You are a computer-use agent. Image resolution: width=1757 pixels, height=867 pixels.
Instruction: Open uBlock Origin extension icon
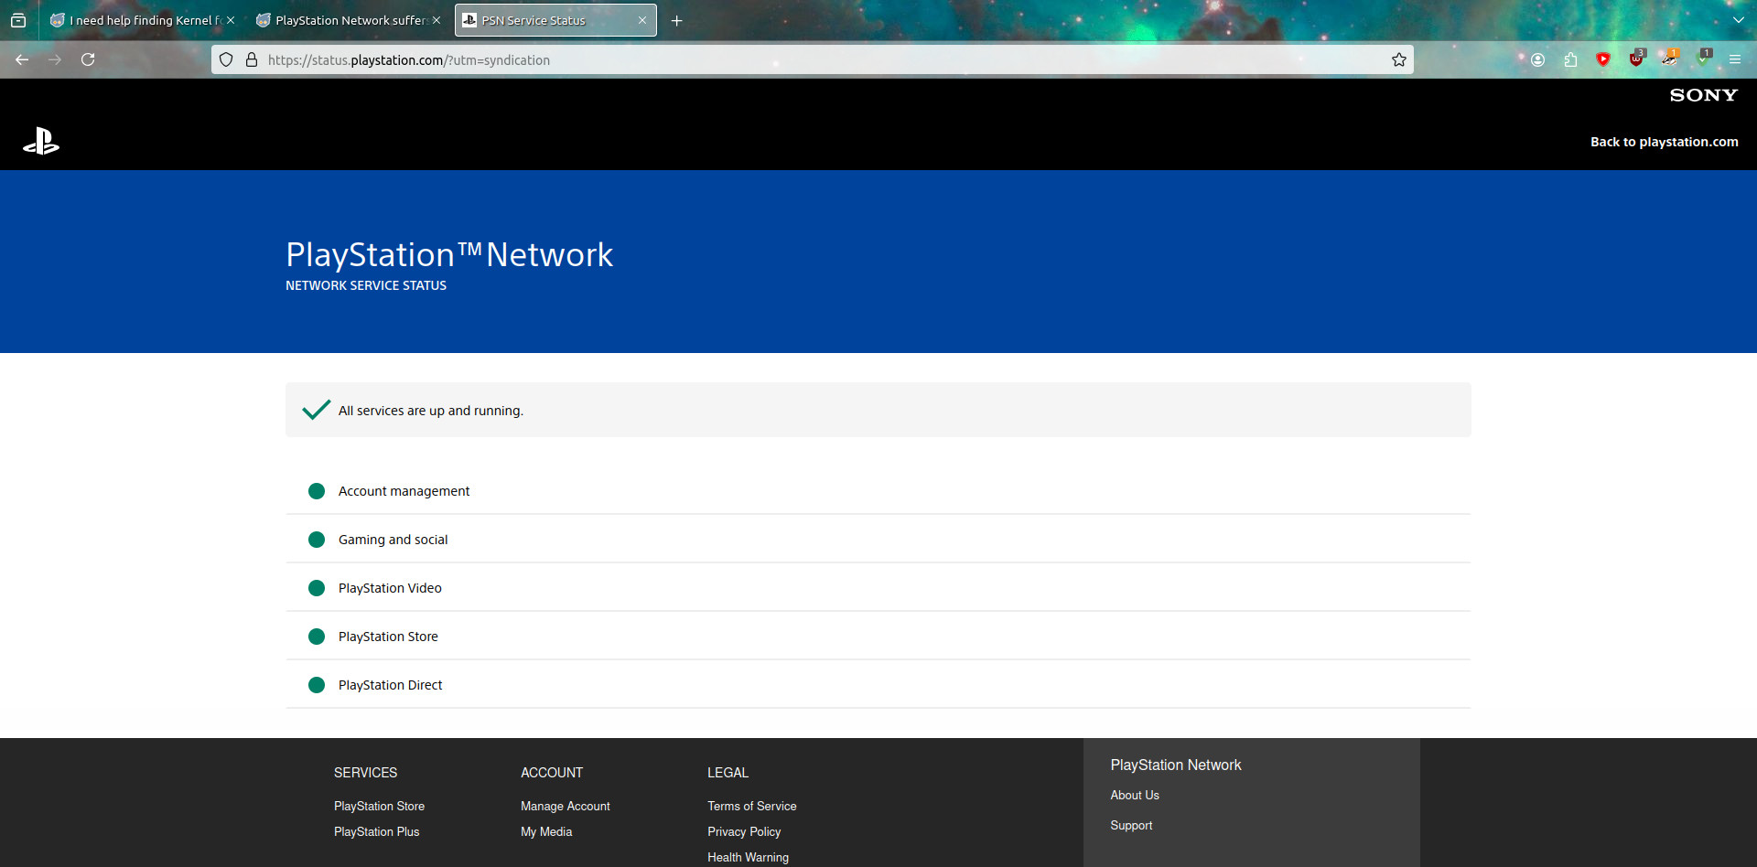1636,59
